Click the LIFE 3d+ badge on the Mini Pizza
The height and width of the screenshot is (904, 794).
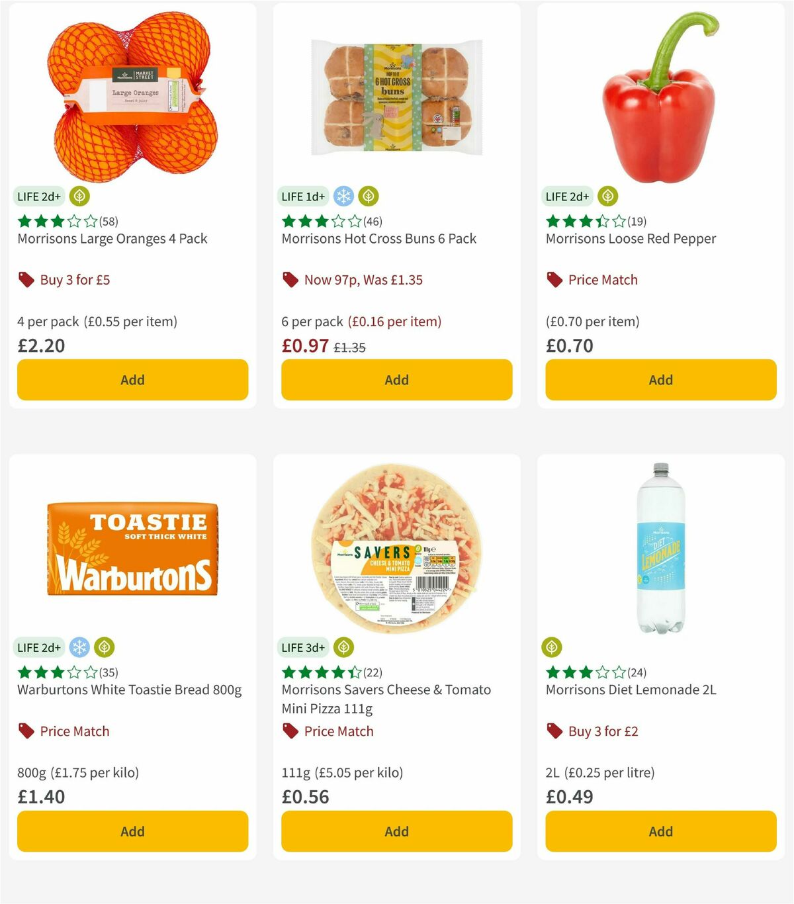pyautogui.click(x=303, y=647)
